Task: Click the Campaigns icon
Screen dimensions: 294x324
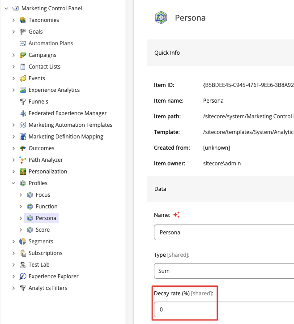Action: (x=23, y=55)
